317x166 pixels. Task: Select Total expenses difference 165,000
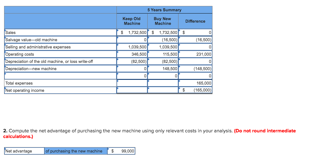pos(195,83)
